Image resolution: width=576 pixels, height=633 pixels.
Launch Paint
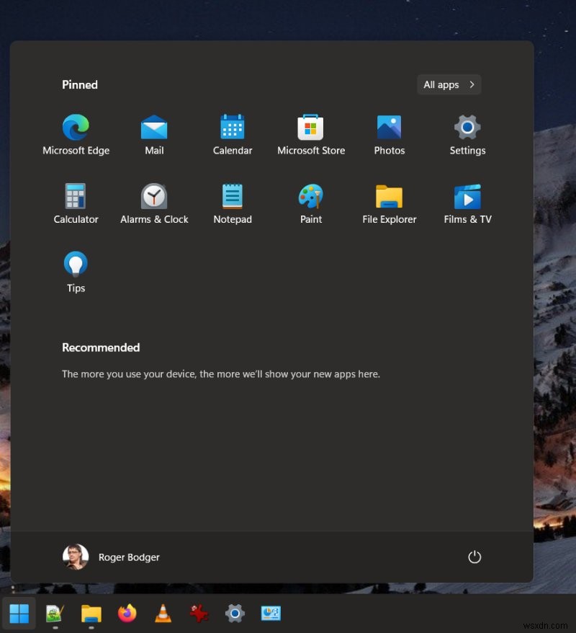pyautogui.click(x=310, y=197)
